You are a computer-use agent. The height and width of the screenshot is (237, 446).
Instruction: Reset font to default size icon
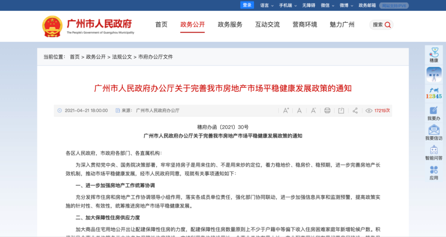[299, 111]
